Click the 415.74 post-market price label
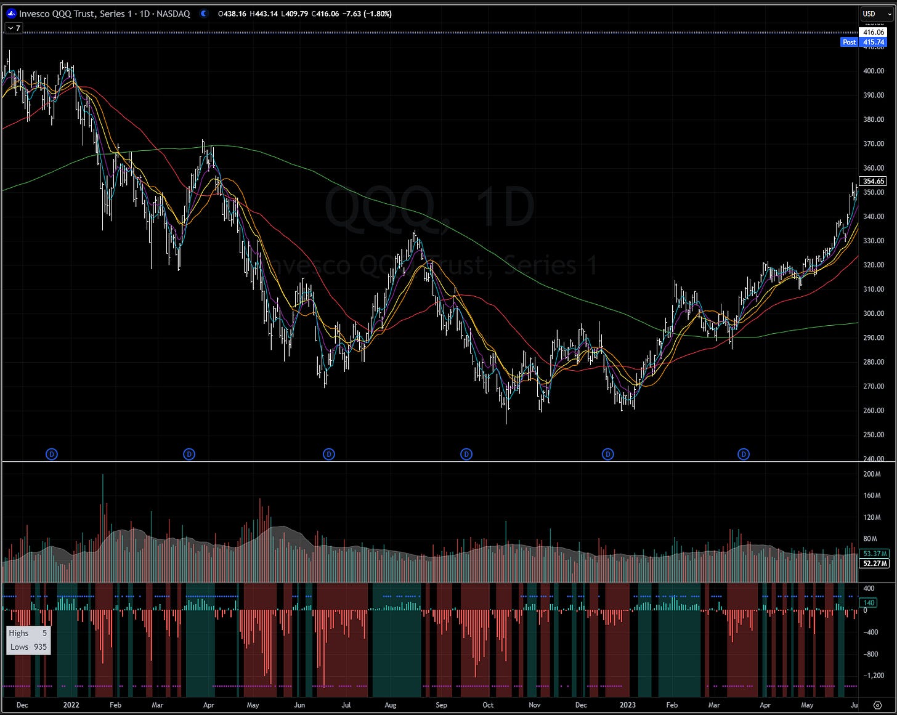 click(874, 42)
